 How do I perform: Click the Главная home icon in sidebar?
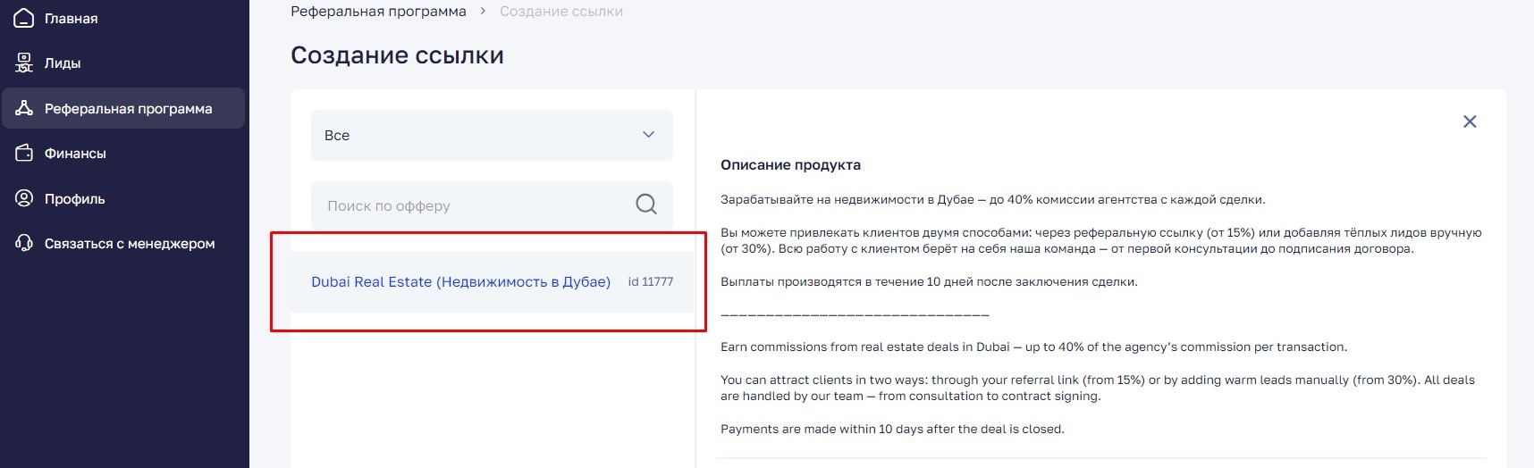click(24, 18)
